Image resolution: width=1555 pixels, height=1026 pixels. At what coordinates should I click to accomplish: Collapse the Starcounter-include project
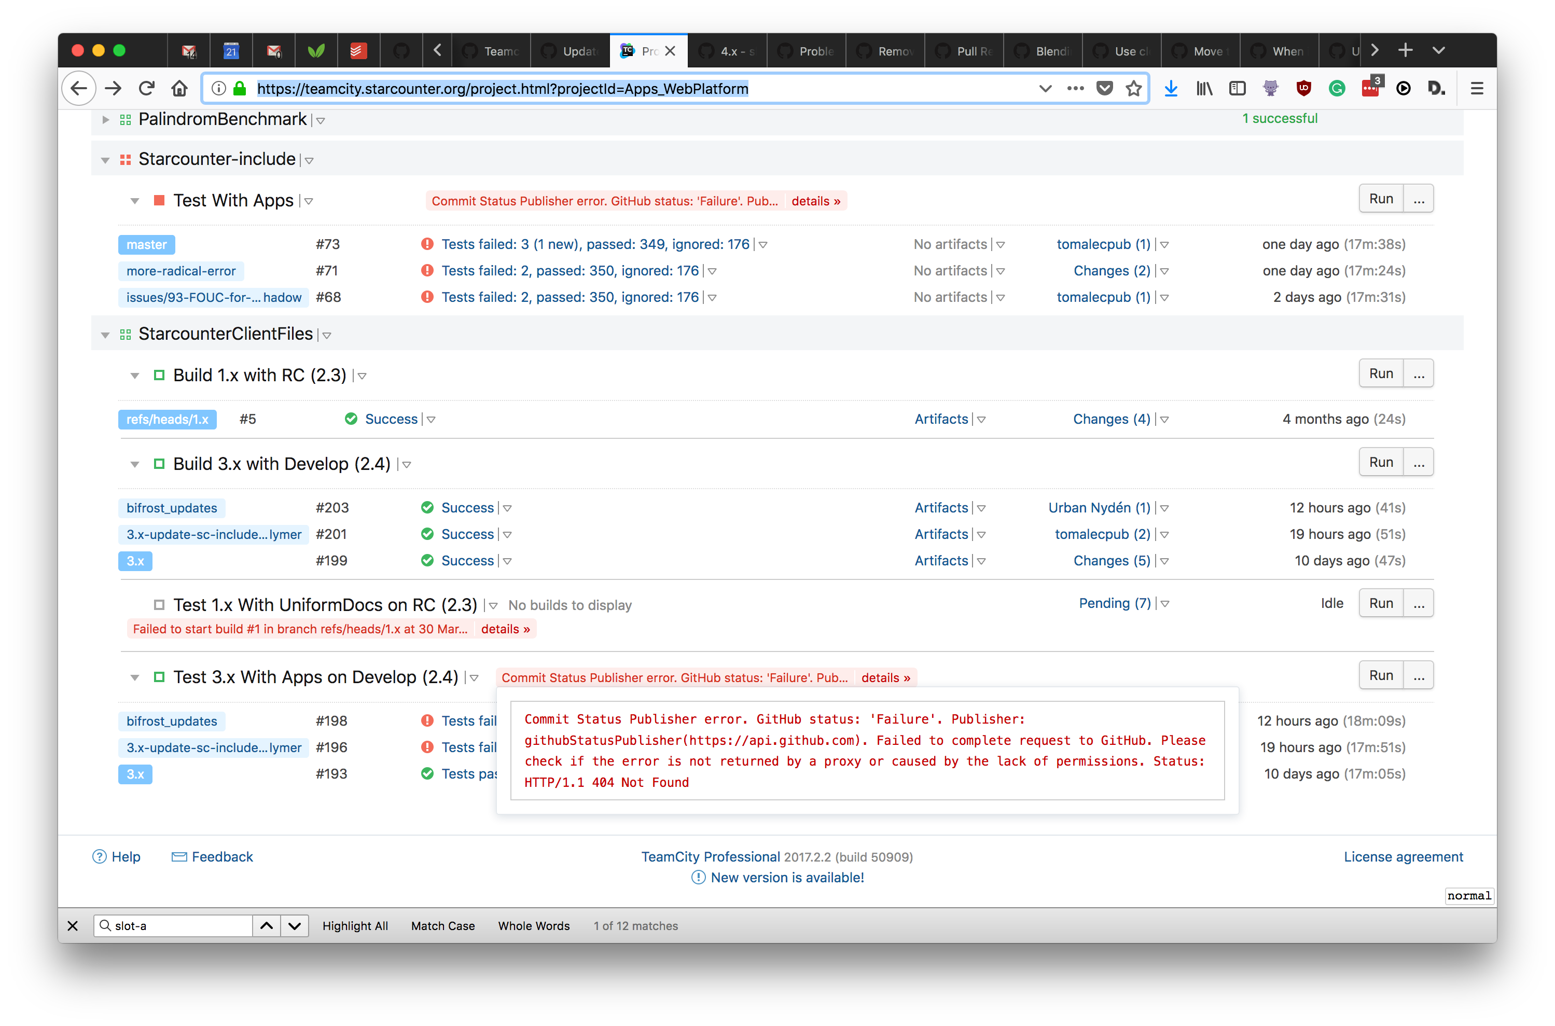[x=105, y=160]
